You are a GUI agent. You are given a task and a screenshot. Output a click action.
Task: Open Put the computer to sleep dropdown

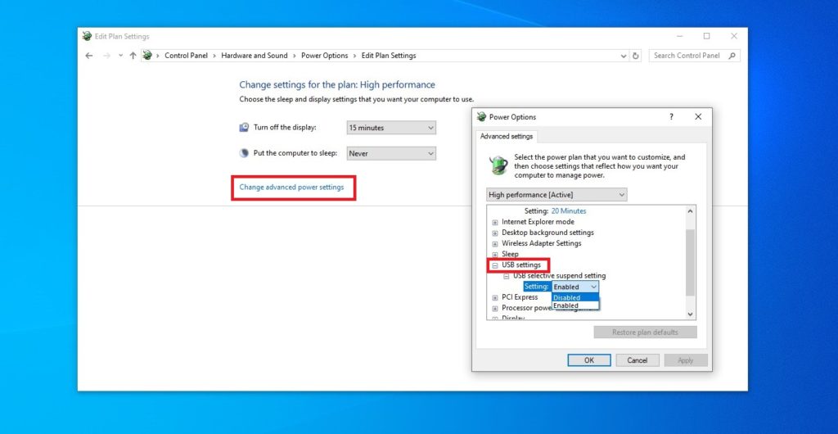point(391,153)
